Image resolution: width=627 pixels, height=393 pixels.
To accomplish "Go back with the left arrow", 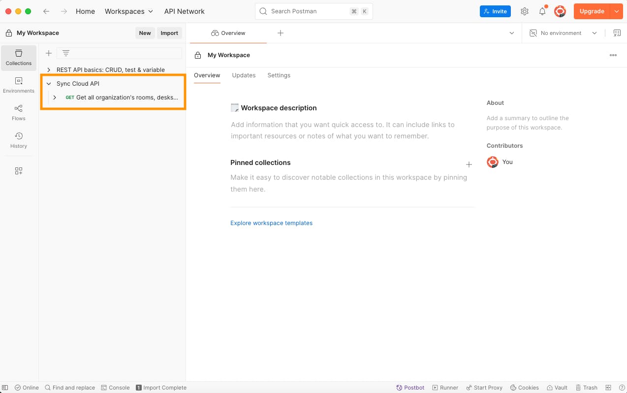I will tap(46, 11).
